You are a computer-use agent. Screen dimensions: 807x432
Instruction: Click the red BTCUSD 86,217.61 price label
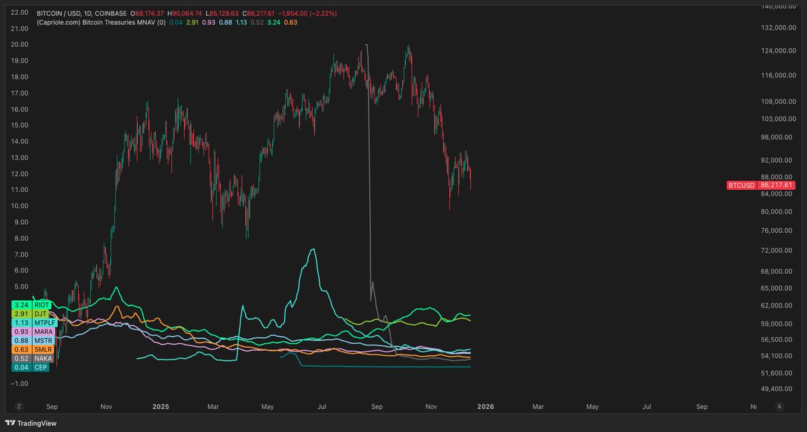coord(761,184)
